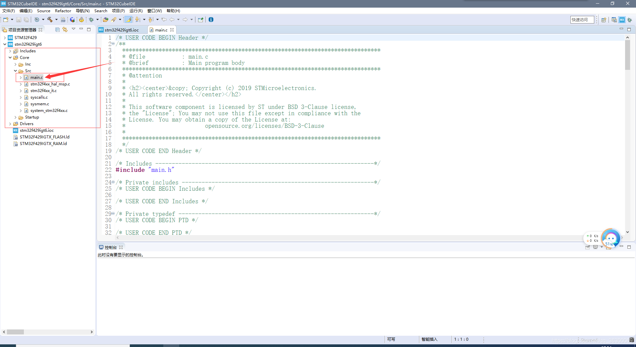Click the Open Perspective icon

tap(604, 20)
